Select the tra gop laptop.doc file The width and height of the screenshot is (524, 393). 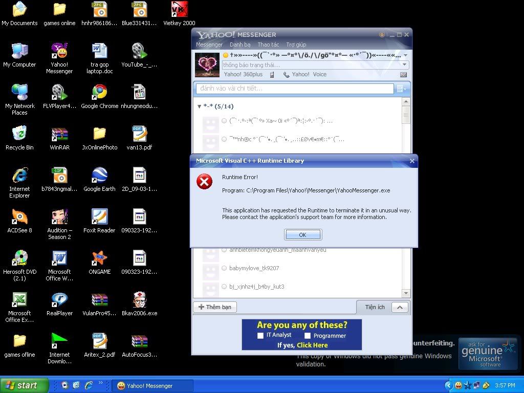[x=100, y=58]
